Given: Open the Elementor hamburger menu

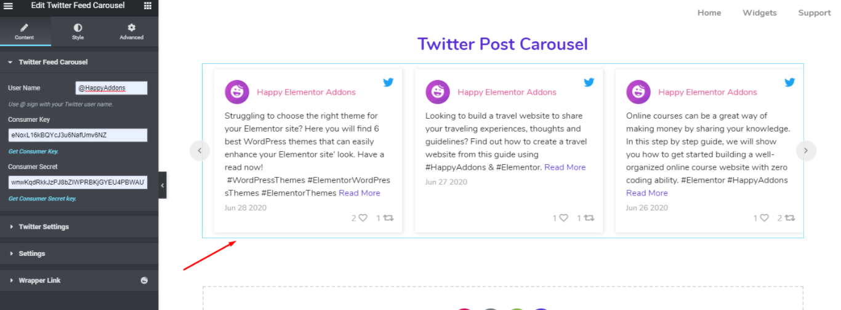Looking at the screenshot, I should click(9, 6).
